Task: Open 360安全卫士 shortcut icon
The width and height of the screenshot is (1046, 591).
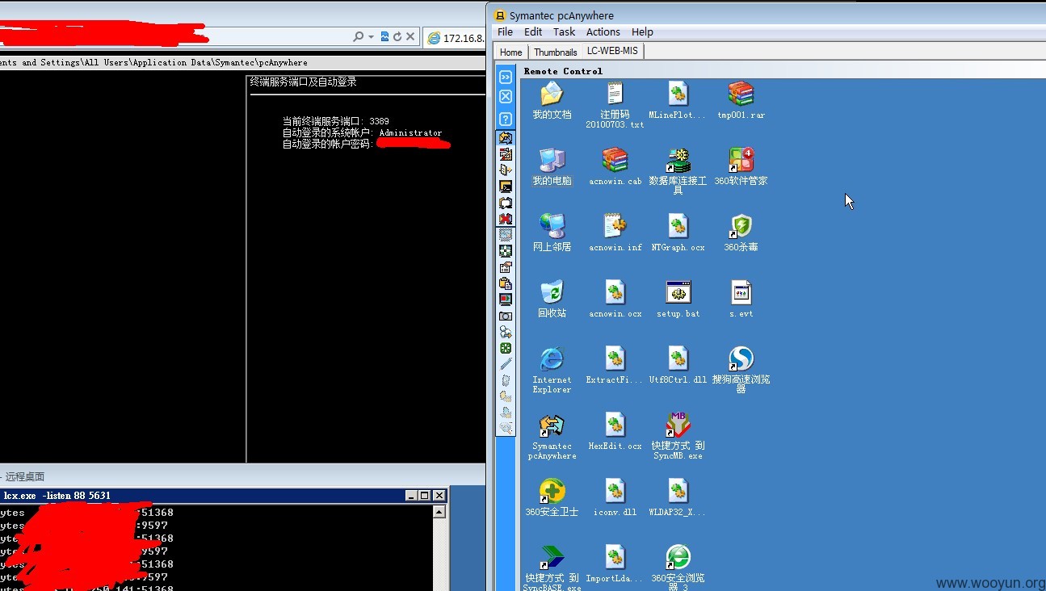Action: click(x=552, y=491)
